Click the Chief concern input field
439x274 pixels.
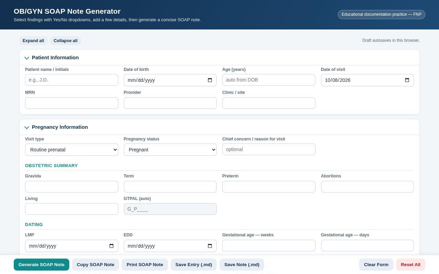[x=269, y=149]
